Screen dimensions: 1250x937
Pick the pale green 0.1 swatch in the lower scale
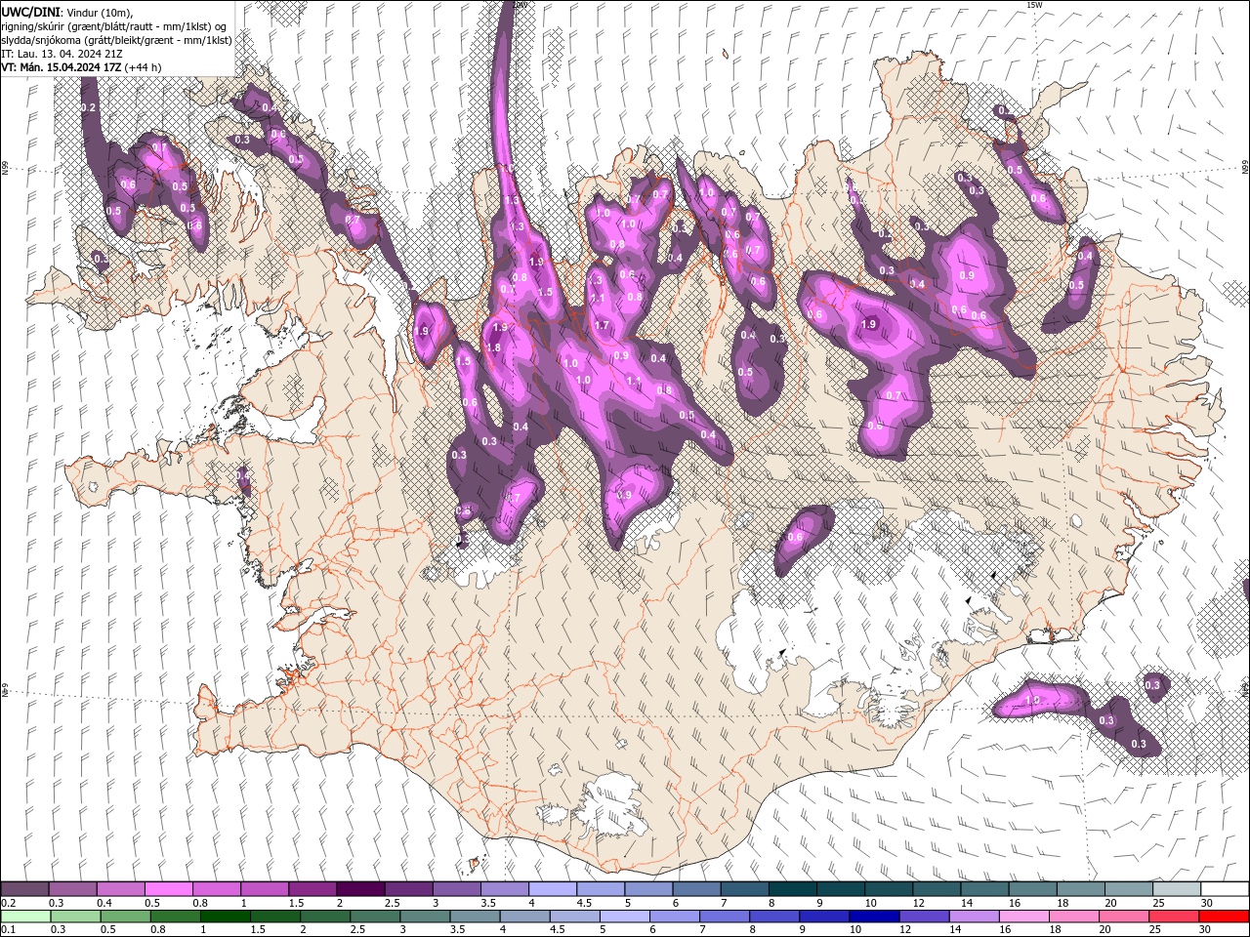(26, 916)
